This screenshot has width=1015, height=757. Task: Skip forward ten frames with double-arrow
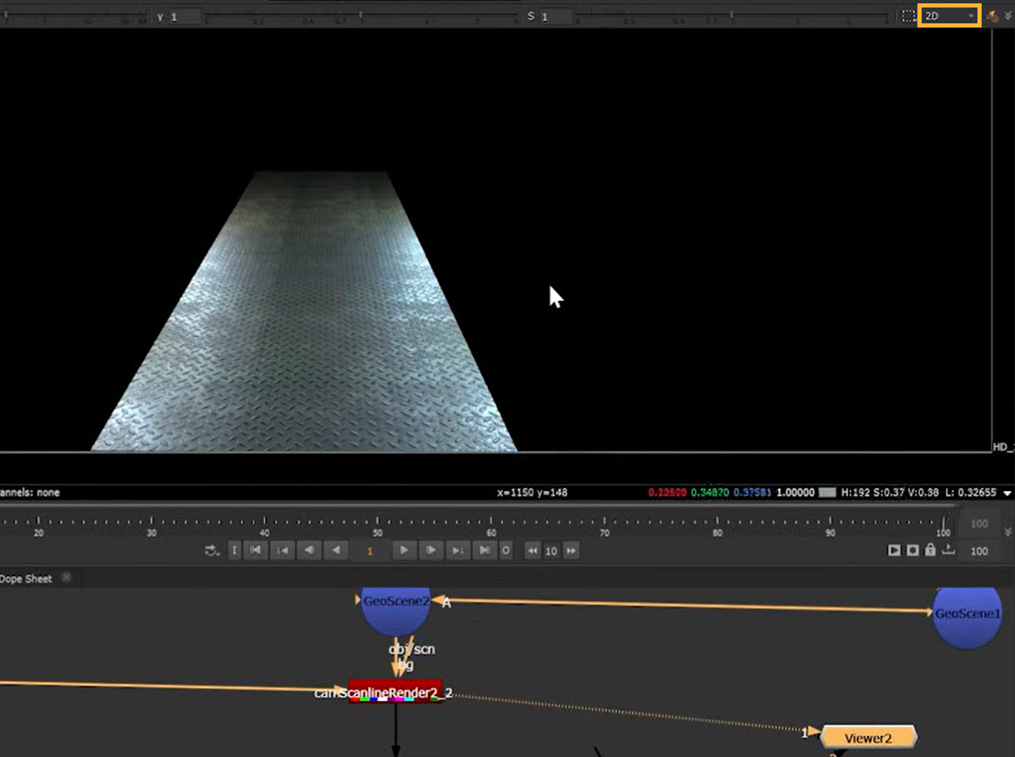coord(571,550)
